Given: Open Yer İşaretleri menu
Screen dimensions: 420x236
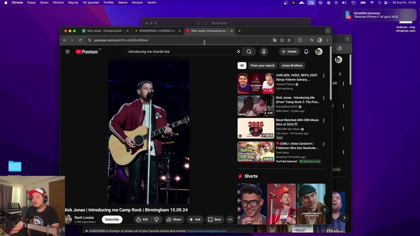Looking at the screenshot, I should coord(91,3).
